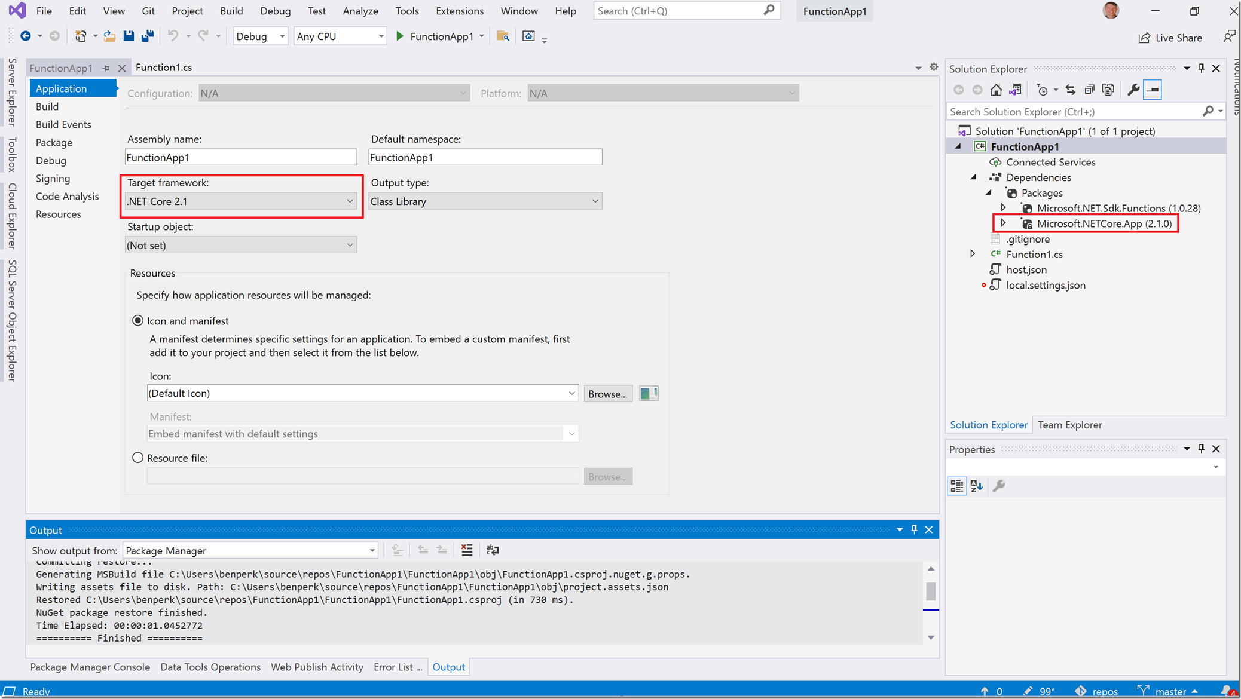This screenshot has width=1241, height=699.
Task: Pin the Output window
Action: click(914, 530)
